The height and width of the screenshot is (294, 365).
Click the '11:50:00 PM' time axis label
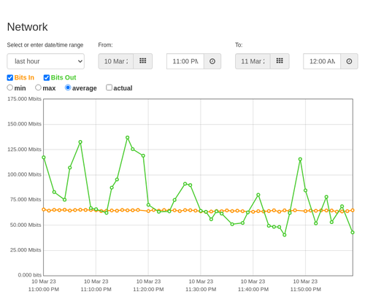click(x=306, y=290)
